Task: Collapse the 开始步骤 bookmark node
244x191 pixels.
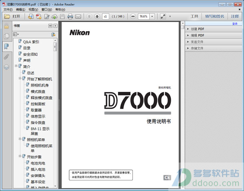Action: tap(20, 156)
